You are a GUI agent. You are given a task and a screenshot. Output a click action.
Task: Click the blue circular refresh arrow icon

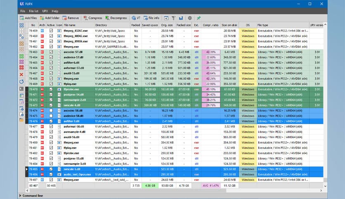point(21,81)
